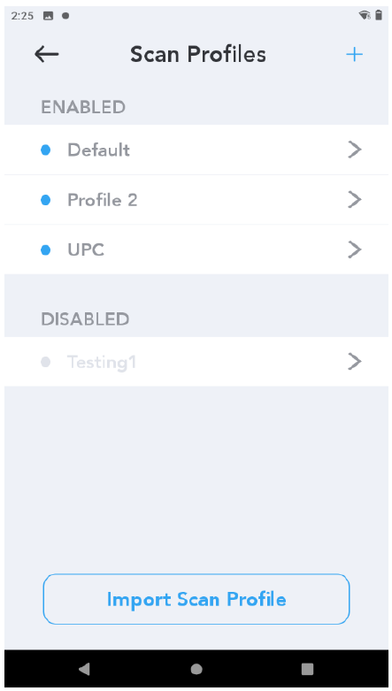The width and height of the screenshot is (392, 691).
Task: Open the Testing1 profile chevron
Action: (x=355, y=361)
